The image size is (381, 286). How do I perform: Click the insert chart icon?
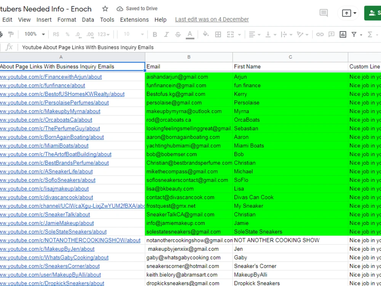point(343,35)
